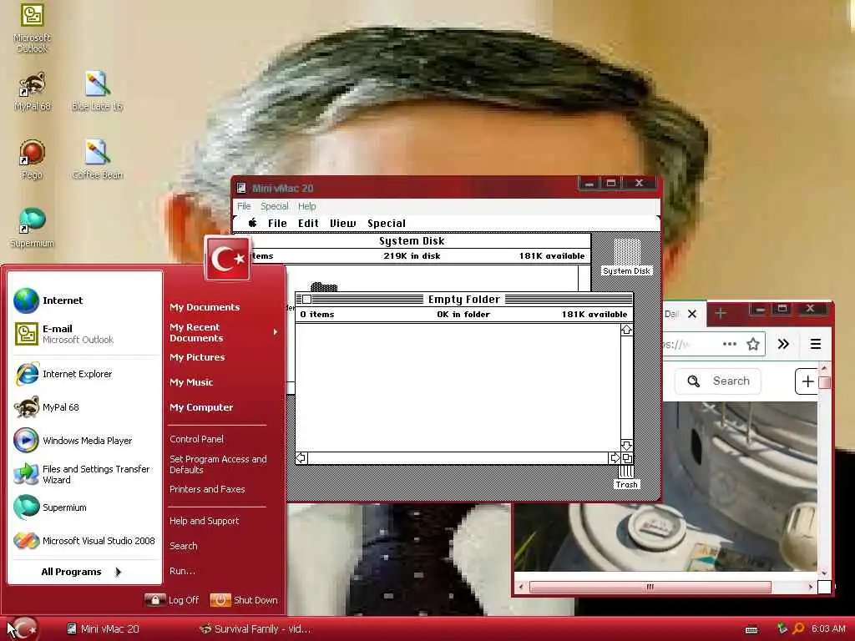Show more browser toolbar items chevron

point(783,344)
